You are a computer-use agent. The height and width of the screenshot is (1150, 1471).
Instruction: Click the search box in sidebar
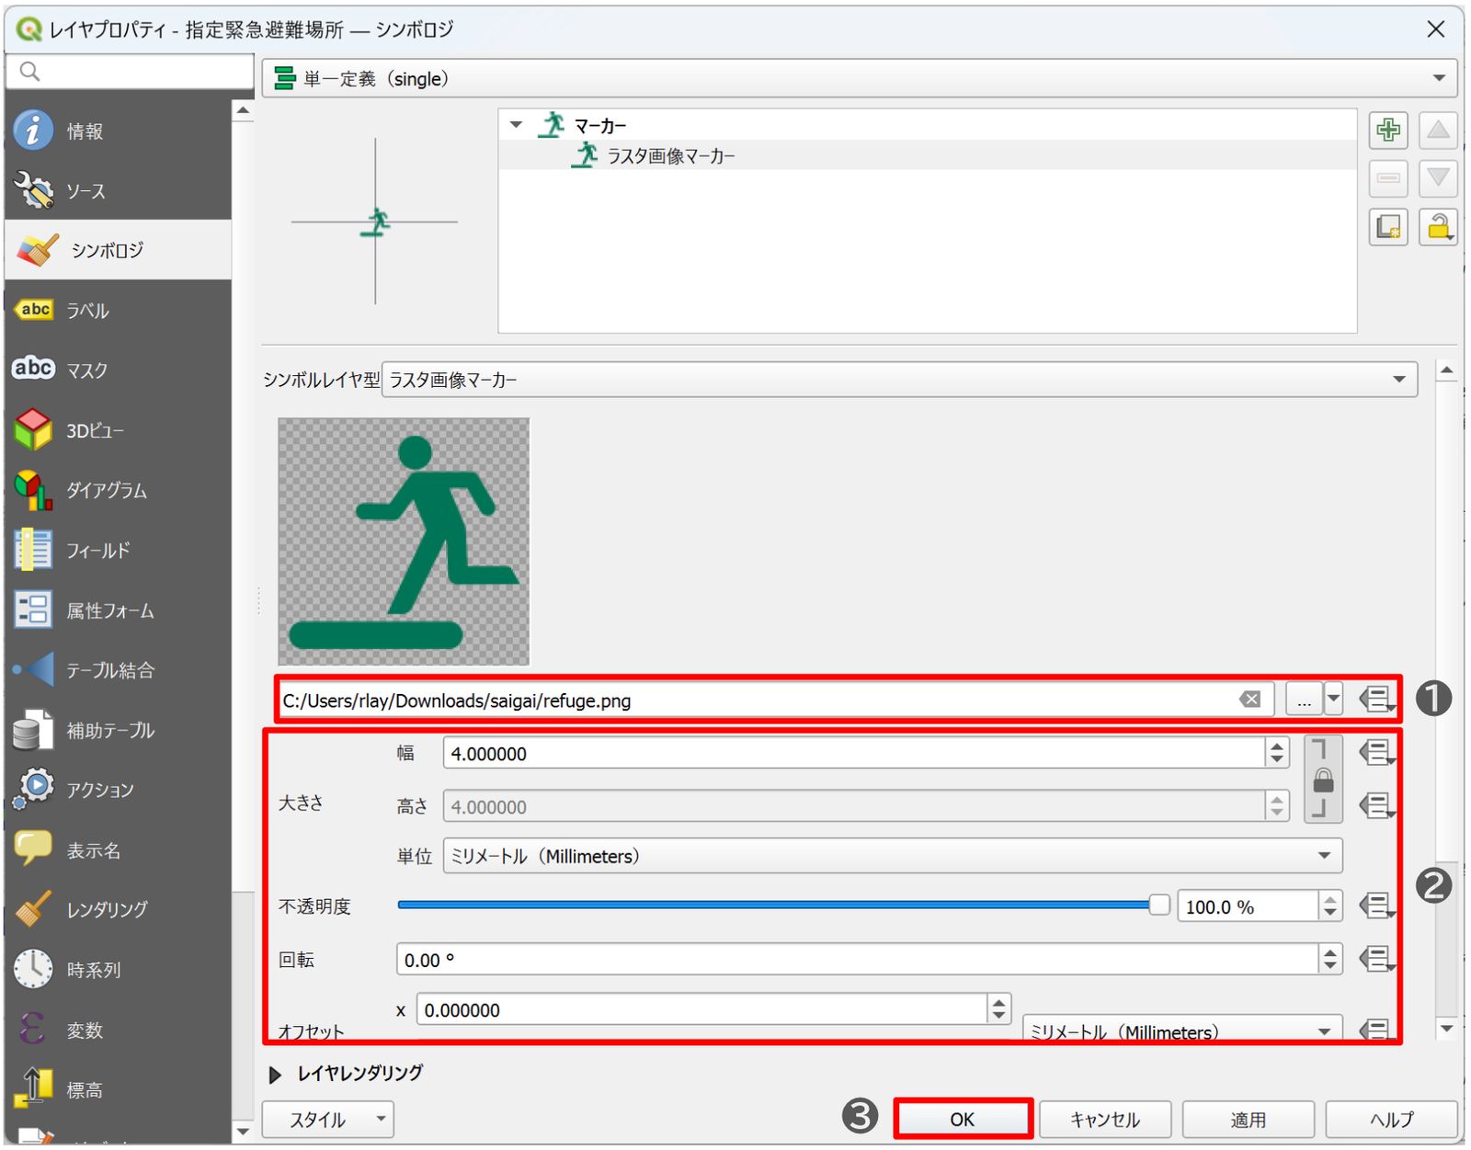[130, 71]
